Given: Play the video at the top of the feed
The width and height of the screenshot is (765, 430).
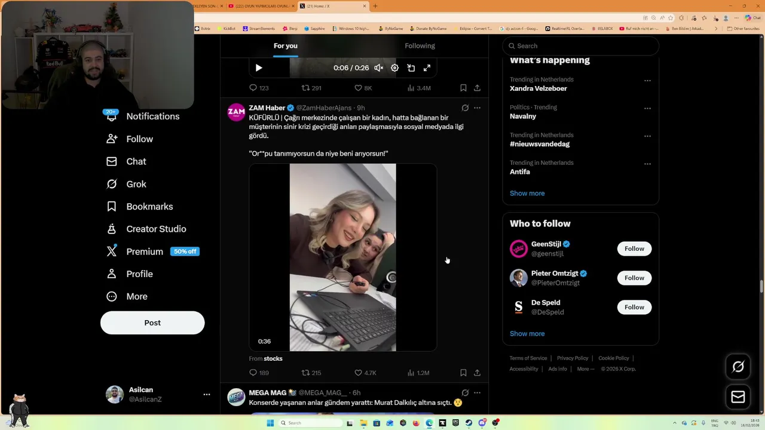Looking at the screenshot, I should tap(259, 68).
